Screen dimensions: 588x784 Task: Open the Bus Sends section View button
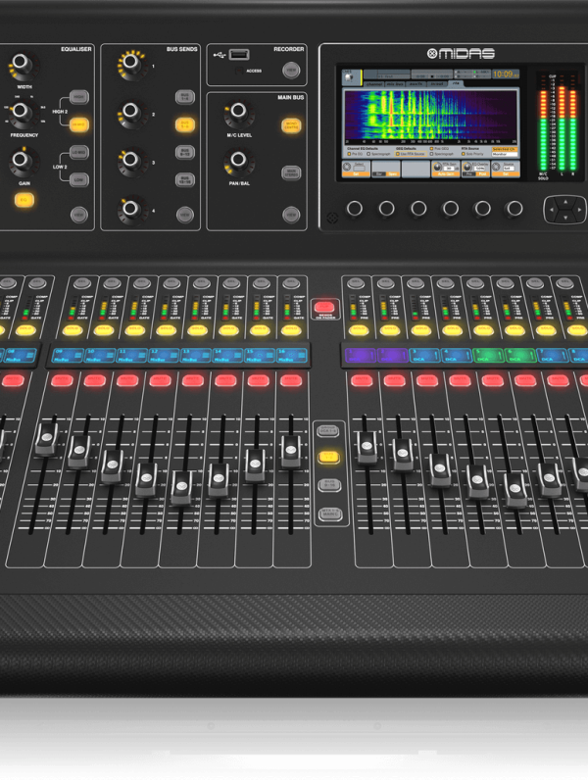coord(185,215)
